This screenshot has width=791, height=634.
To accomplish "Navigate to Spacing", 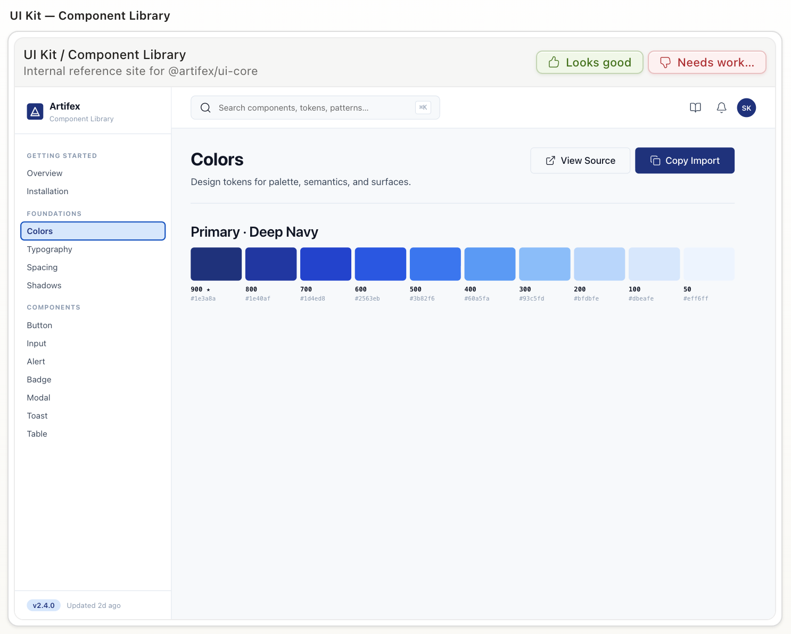I will tap(93, 268).
